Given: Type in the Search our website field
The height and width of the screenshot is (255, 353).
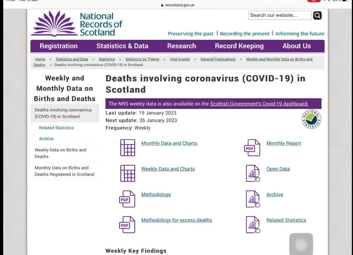Looking at the screenshot, I should pos(280,15).
